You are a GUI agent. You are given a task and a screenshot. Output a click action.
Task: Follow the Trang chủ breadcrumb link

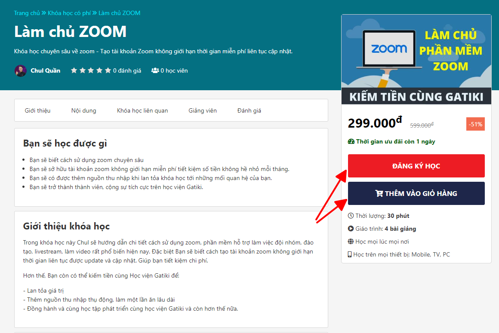tap(27, 13)
